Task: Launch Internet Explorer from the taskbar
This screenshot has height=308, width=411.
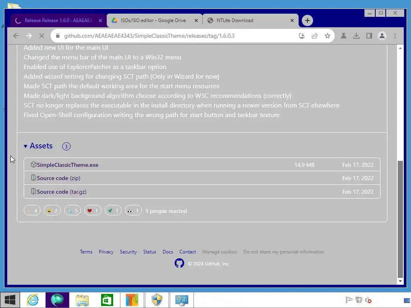Action: pos(33,300)
